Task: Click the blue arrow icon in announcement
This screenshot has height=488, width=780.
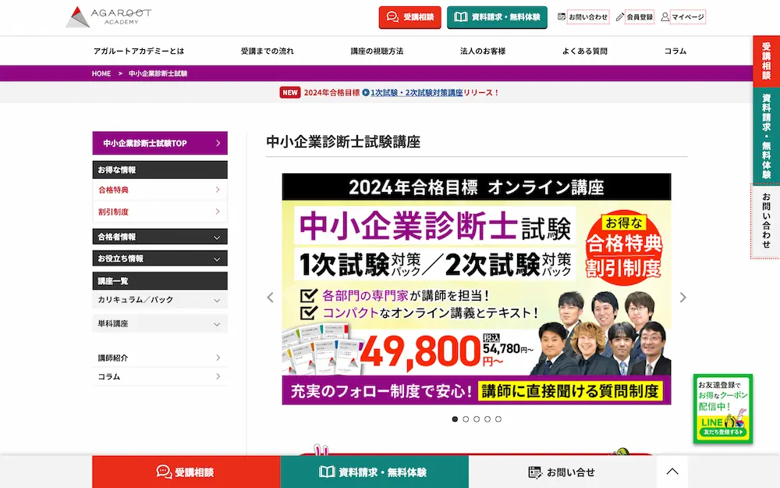Action: [366, 93]
